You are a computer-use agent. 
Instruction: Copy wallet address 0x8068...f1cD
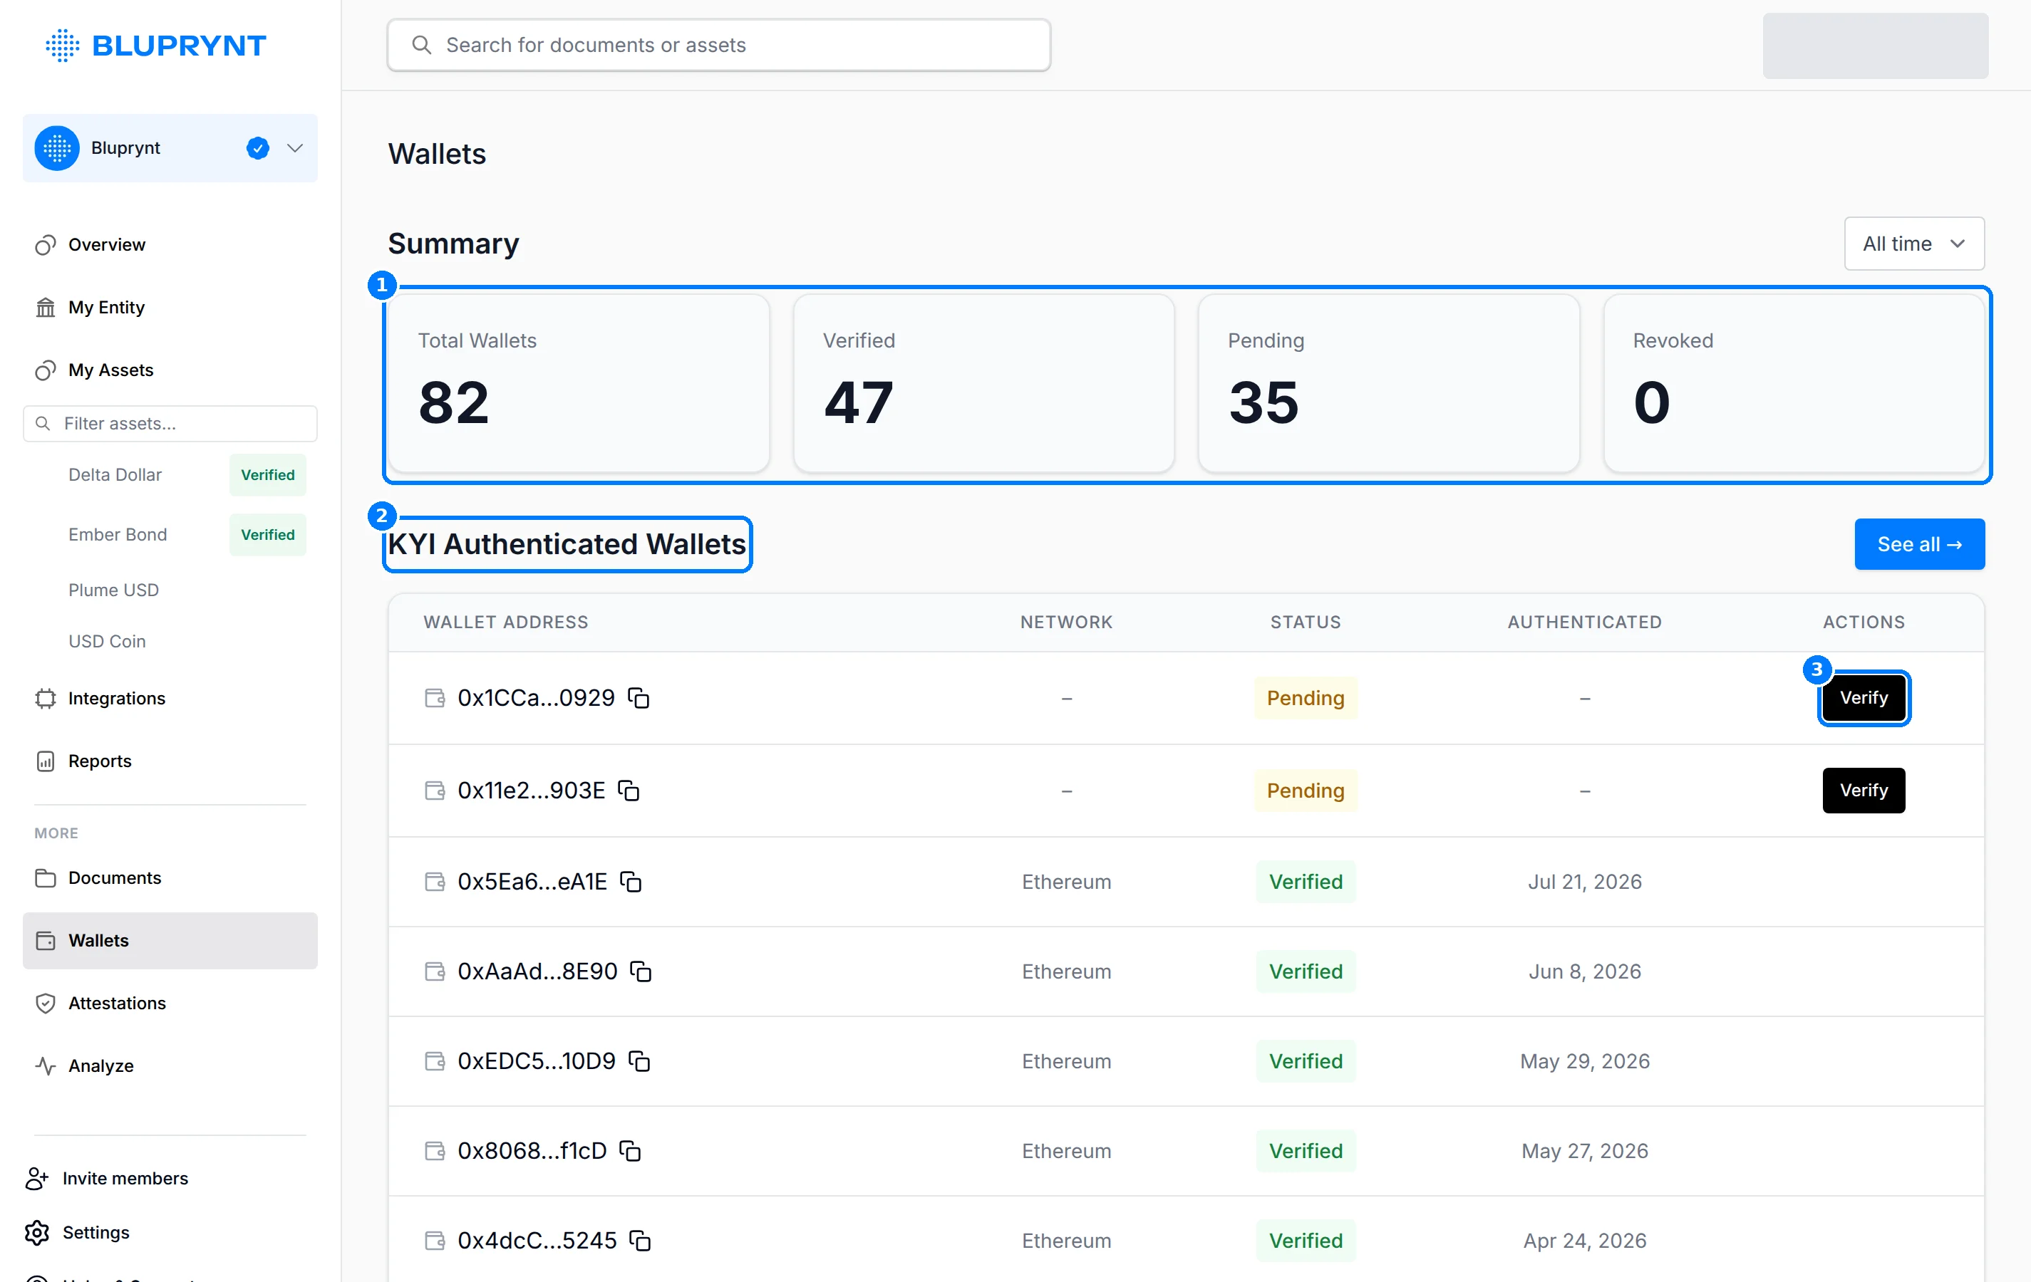(x=630, y=1152)
